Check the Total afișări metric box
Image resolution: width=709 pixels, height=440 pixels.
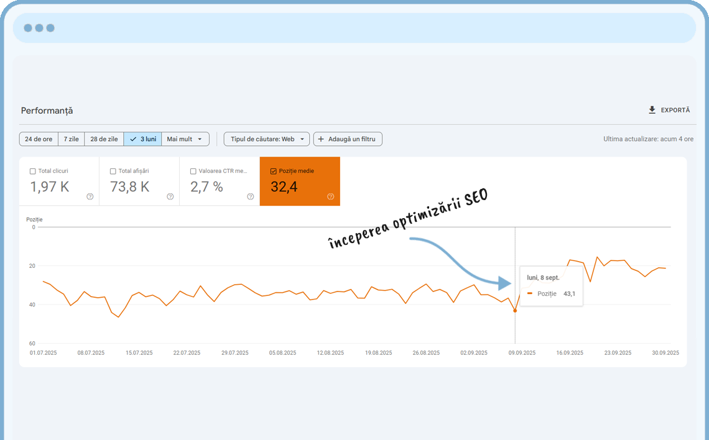pos(113,170)
